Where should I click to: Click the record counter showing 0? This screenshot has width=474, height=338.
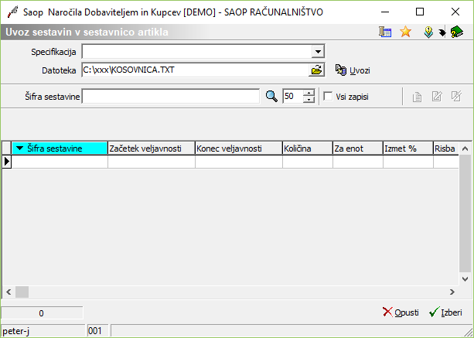click(42, 313)
